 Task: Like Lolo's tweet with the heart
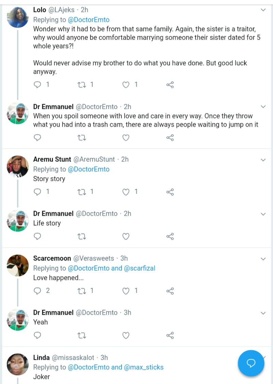[126, 85]
